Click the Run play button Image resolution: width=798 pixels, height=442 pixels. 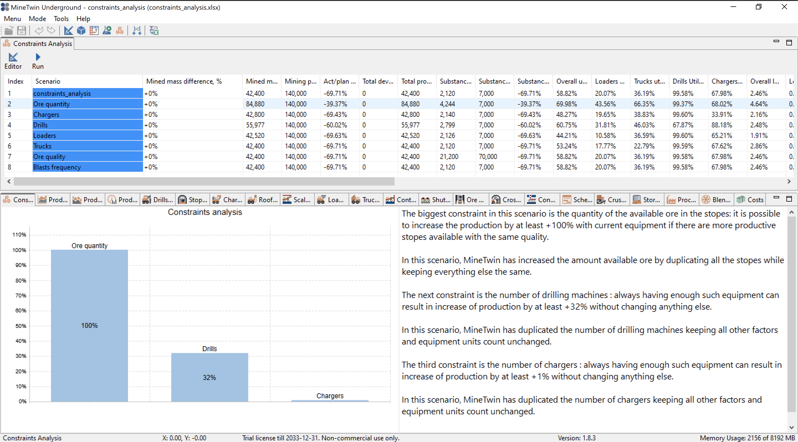[x=38, y=61]
